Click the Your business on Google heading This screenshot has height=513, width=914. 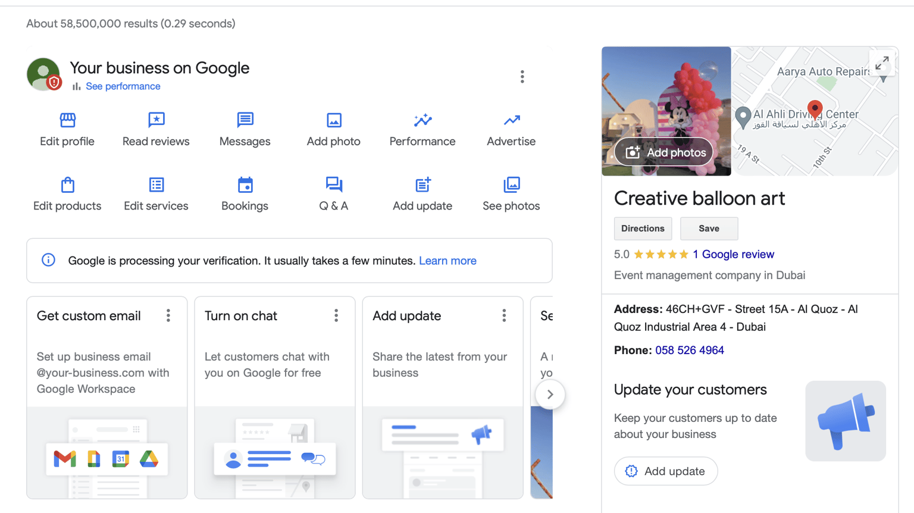click(x=159, y=68)
